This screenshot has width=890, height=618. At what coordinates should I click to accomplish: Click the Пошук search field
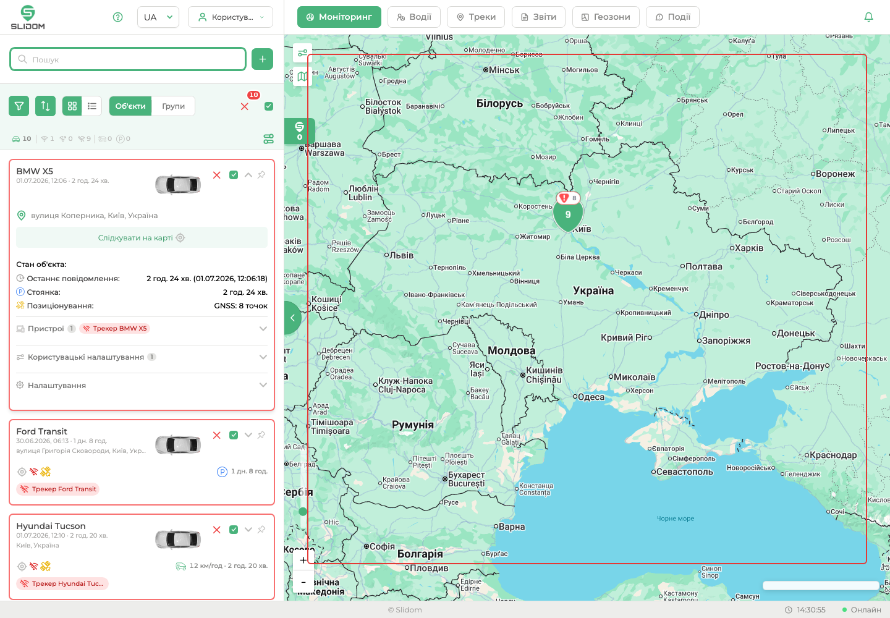click(128, 59)
